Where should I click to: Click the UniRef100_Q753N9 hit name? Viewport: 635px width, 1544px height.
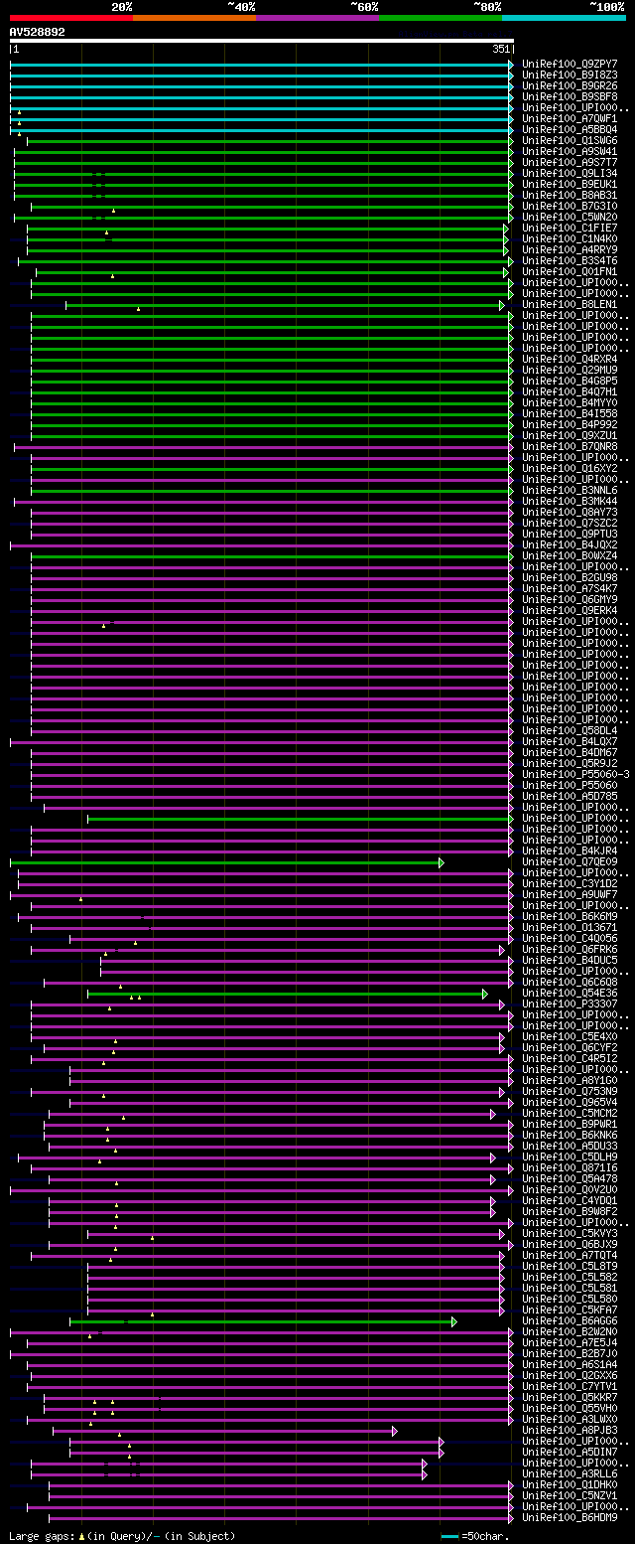[570, 1091]
